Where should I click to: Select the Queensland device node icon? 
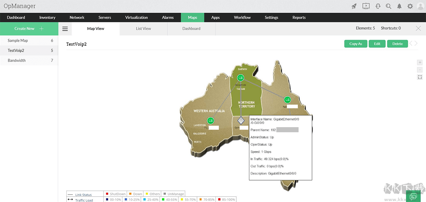point(287,100)
